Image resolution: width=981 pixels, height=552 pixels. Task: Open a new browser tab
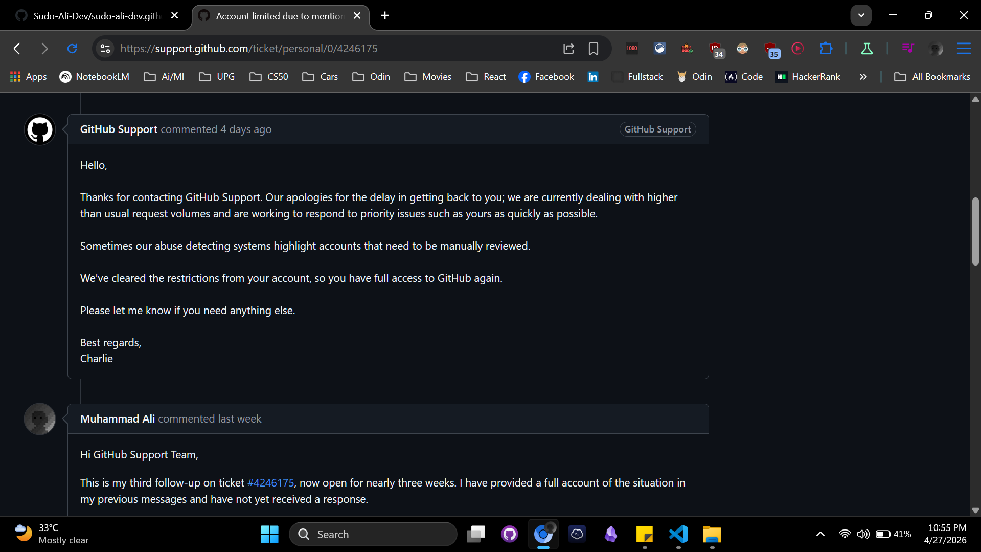(385, 16)
